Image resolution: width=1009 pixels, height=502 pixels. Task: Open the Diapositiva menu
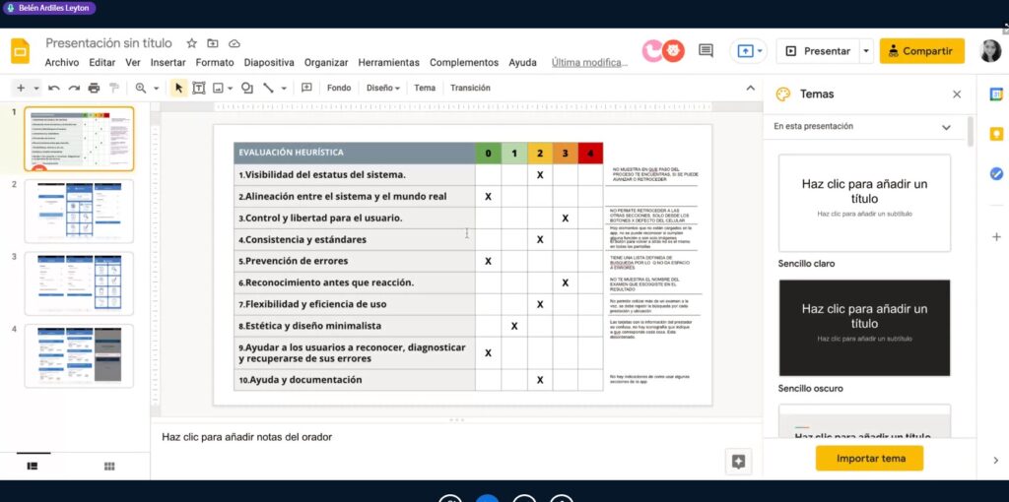point(269,62)
